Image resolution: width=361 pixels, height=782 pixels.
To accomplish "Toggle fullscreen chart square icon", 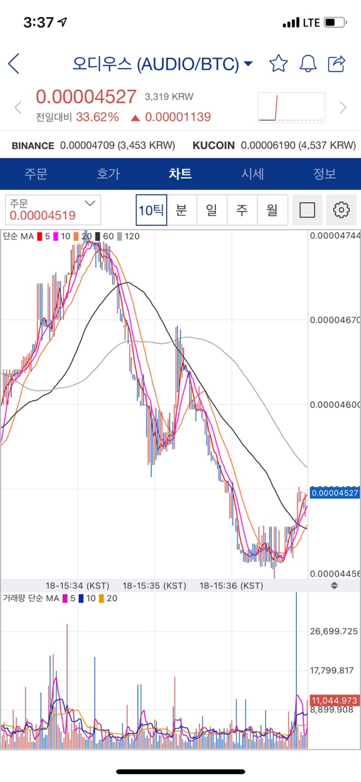I will tap(307, 210).
